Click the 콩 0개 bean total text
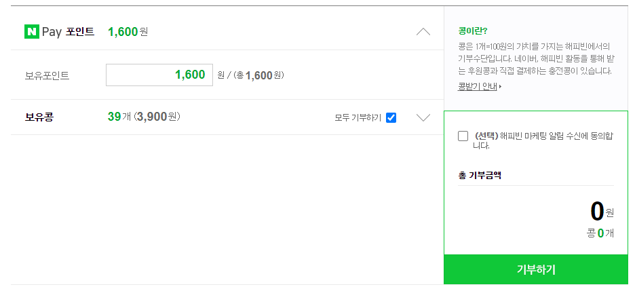Screen dimensions: 635x289 [x=600, y=233]
